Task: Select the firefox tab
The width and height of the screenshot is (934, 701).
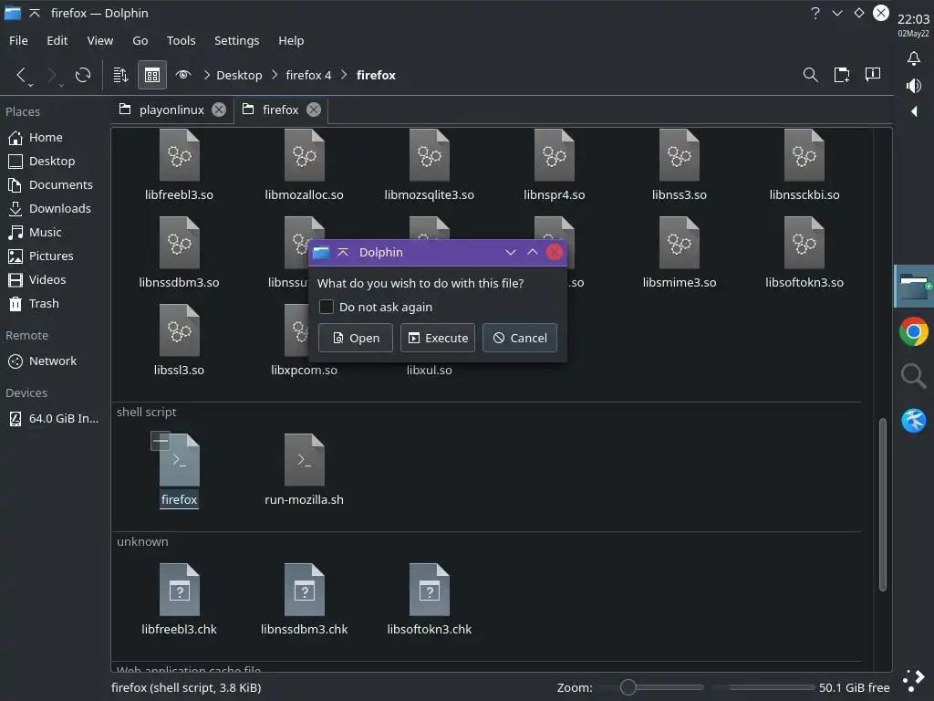Action: [x=281, y=110]
